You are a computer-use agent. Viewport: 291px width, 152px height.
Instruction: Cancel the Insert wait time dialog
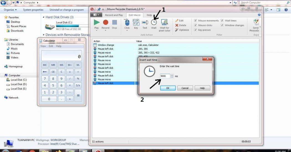click(x=185, y=88)
